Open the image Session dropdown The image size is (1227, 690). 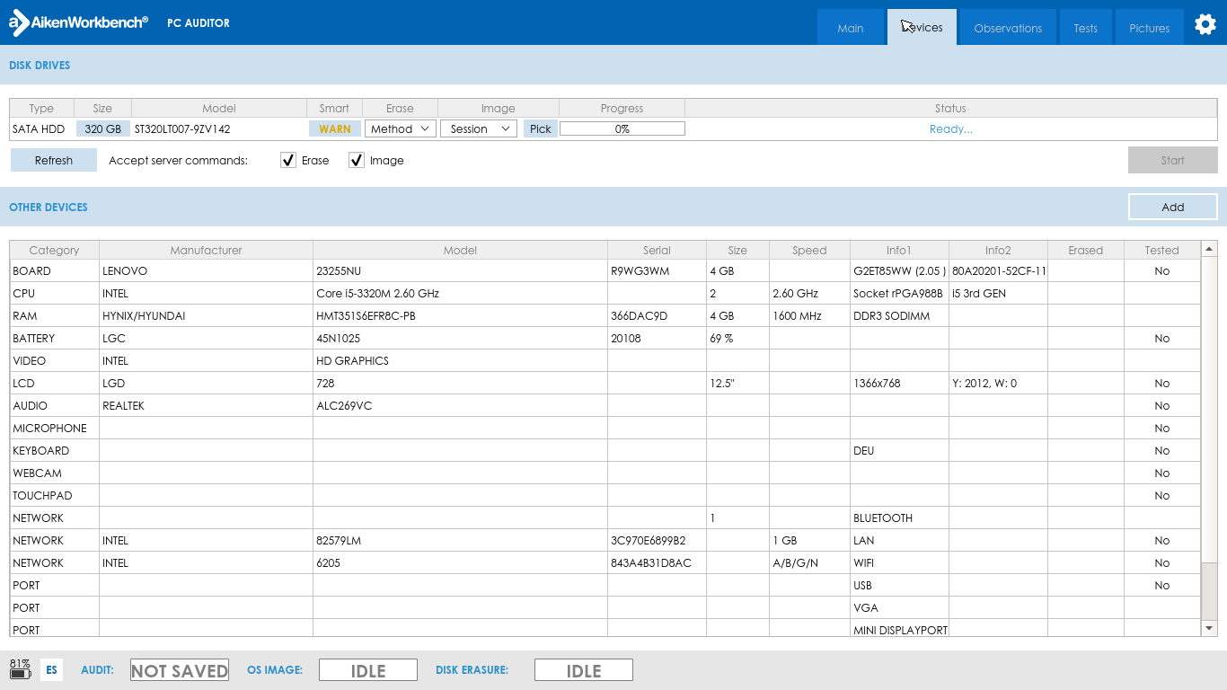point(479,128)
